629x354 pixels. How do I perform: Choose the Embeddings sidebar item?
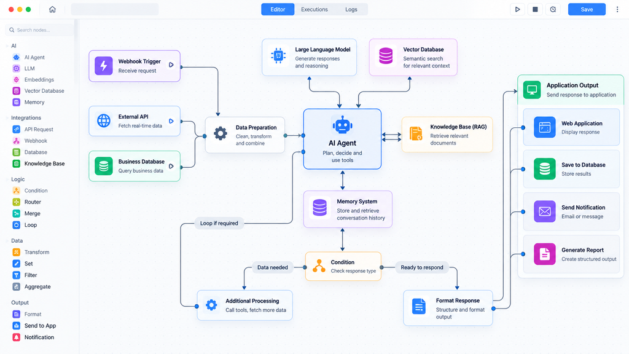39,80
